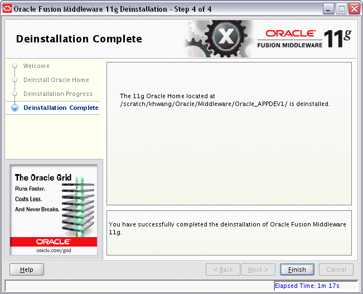The image size is (363, 294).
Task: Click The Oracle Grid advertisement banner
Action: (54, 210)
